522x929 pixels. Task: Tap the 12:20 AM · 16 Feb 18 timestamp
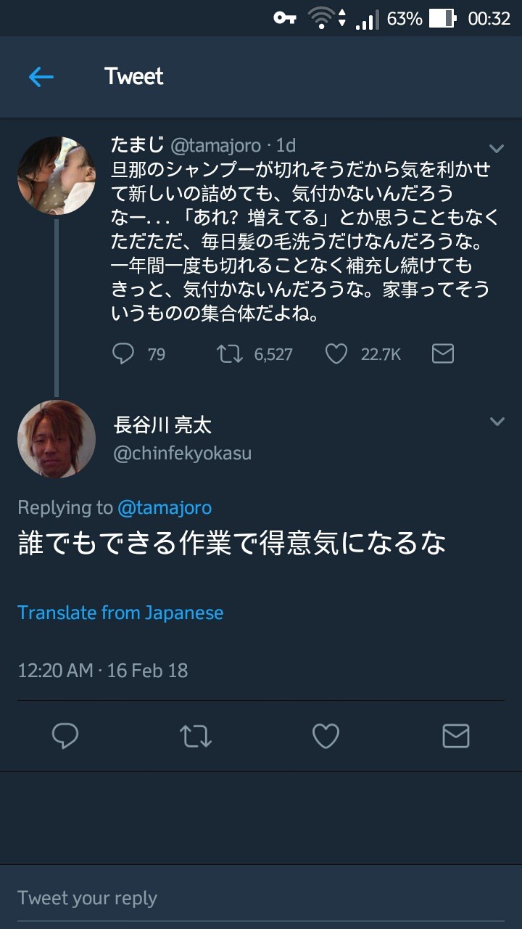[x=102, y=670]
